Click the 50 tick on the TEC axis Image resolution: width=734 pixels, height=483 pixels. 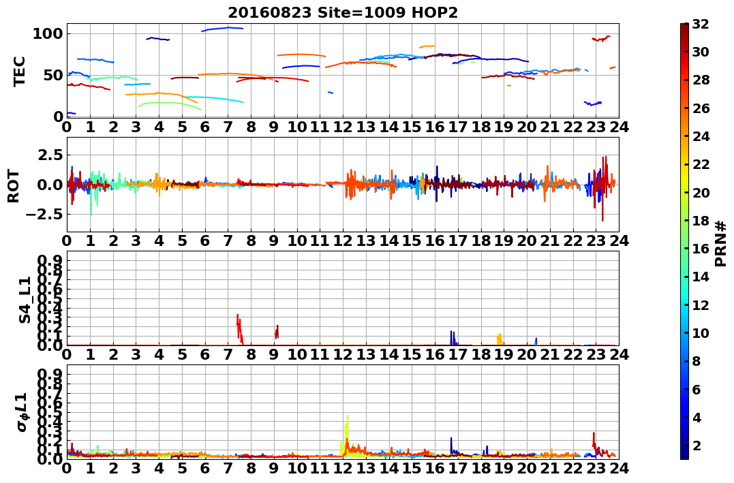click(x=53, y=75)
